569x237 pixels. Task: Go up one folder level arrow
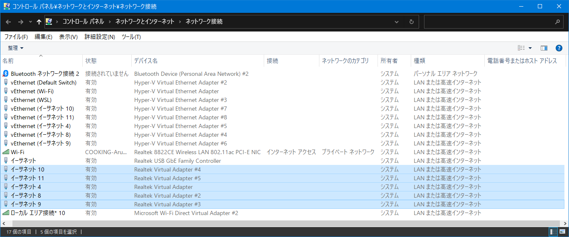tap(39, 22)
